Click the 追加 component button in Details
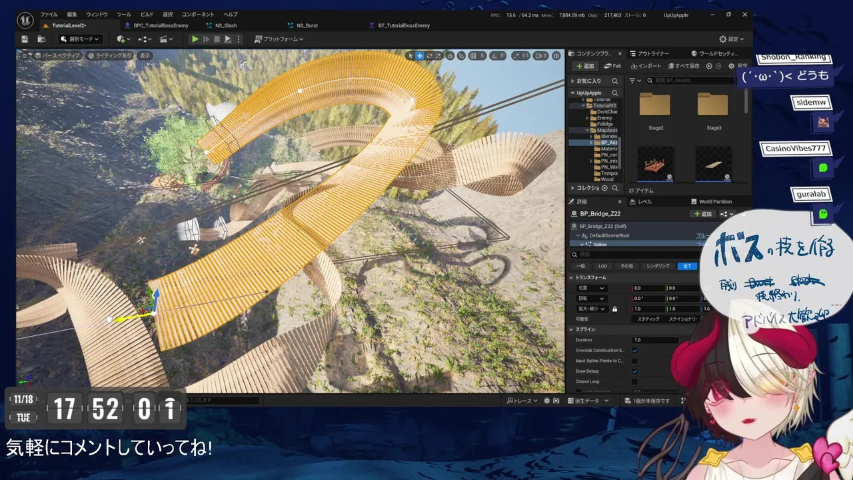Screen dimensions: 853x480 (x=703, y=214)
